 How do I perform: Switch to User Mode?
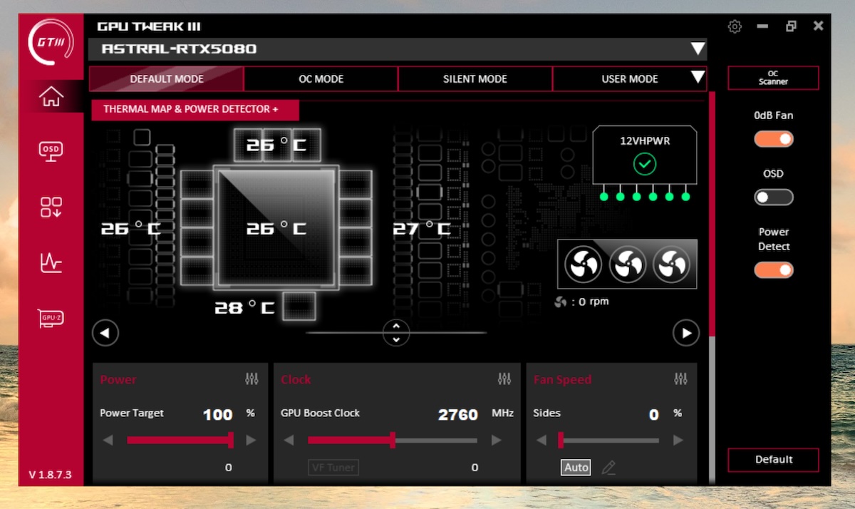(630, 79)
